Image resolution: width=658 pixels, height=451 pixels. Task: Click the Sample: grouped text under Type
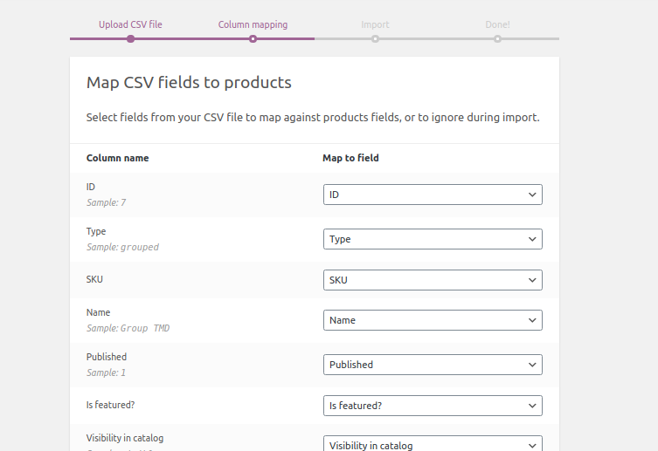tap(122, 247)
